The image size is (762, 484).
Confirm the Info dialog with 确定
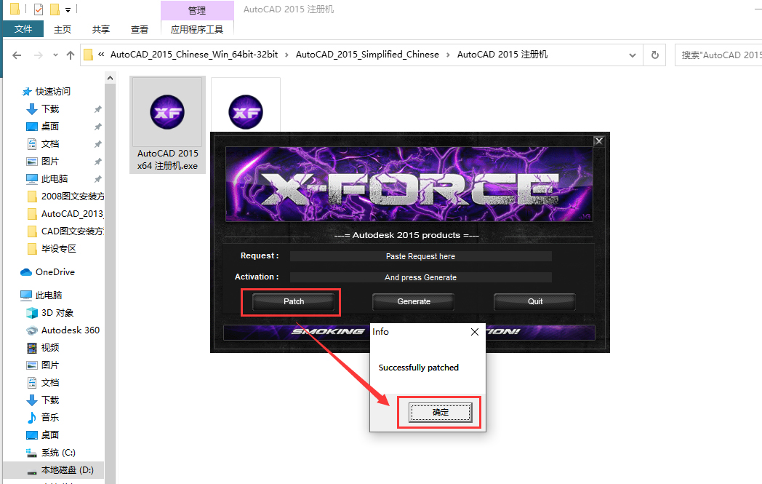click(x=441, y=413)
